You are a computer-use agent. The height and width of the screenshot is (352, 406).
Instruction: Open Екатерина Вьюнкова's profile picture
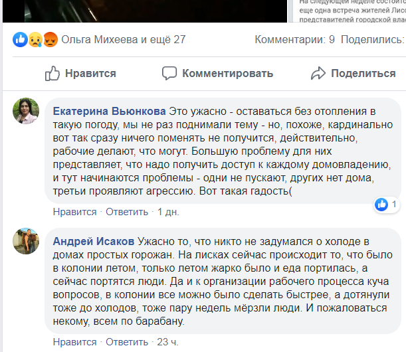26,111
